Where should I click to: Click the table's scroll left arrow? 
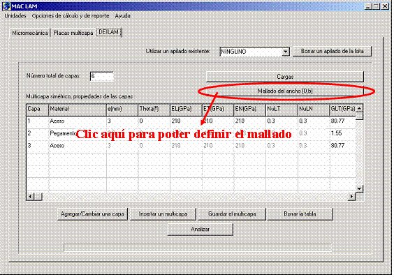tap(30, 197)
